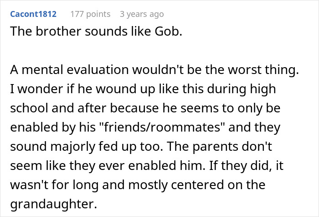
Task: Click the words "enabled by his"
Action: coord(53,127)
